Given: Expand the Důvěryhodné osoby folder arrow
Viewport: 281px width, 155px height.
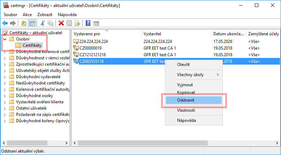Looking at the screenshot, I should [5, 96].
